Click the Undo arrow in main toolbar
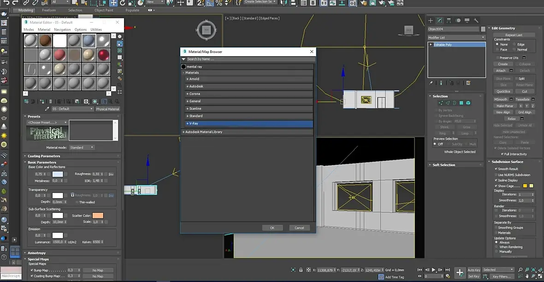The image size is (544, 282). [x=6, y=3]
